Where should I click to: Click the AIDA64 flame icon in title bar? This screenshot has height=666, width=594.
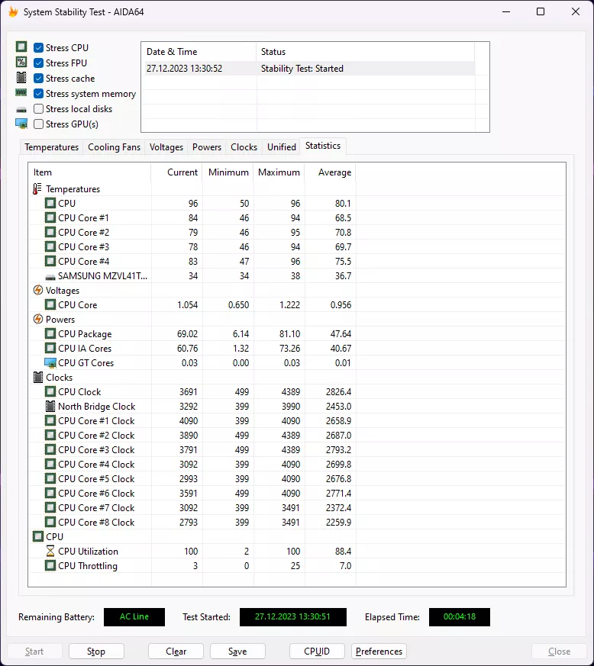point(13,12)
